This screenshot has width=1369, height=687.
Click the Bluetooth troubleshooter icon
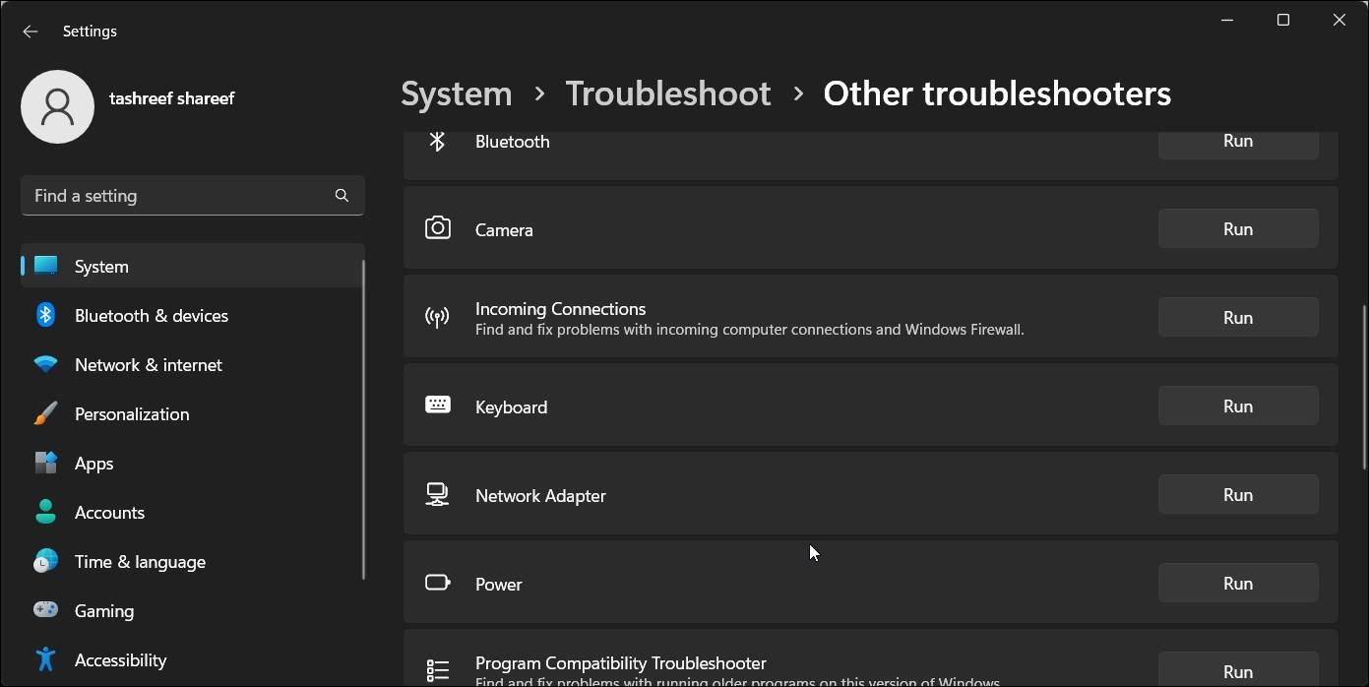438,141
